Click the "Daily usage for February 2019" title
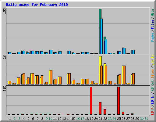Viewport: 156px width, 122px height. pyautogui.click(x=37, y=5)
